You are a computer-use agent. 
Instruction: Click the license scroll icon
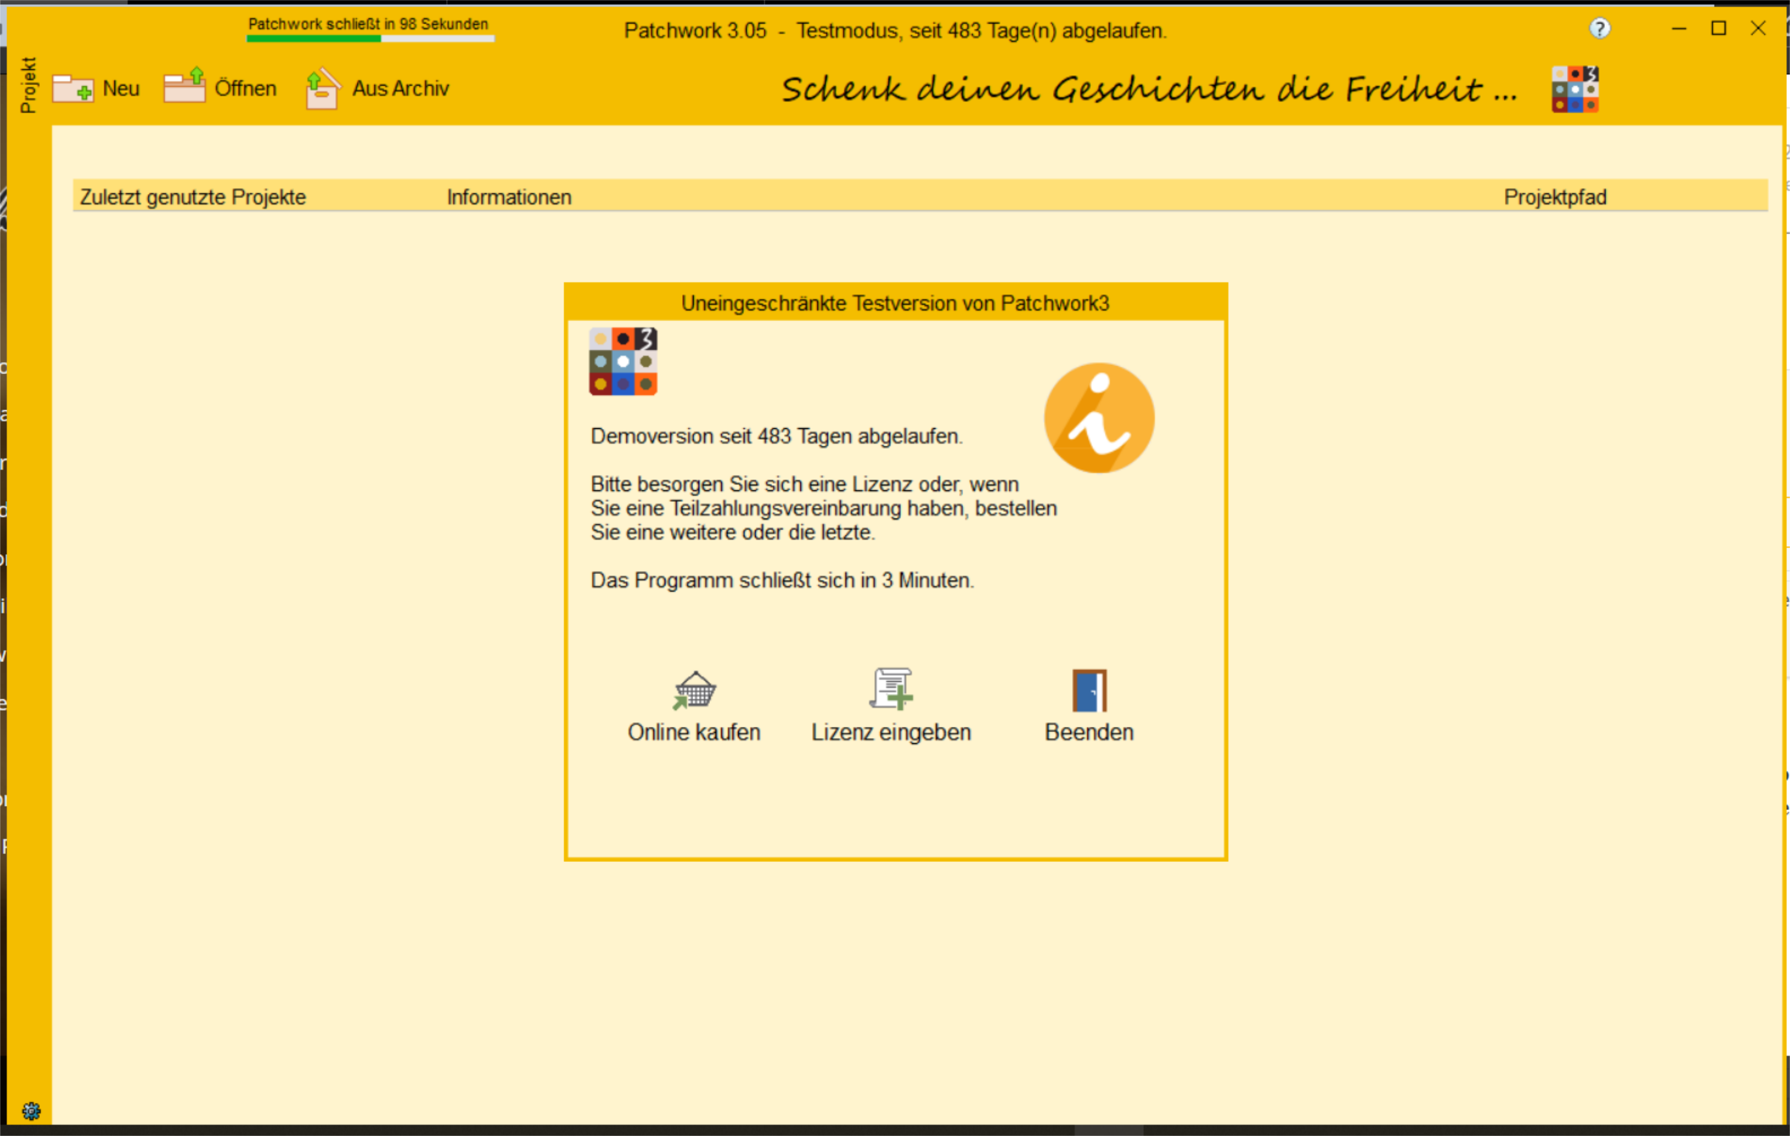[x=891, y=688]
